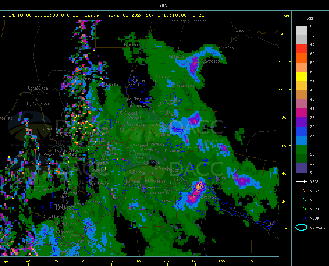Select the dark violet 5-10 dBZ swatch
Screen dimensions: 329x266
301,168
